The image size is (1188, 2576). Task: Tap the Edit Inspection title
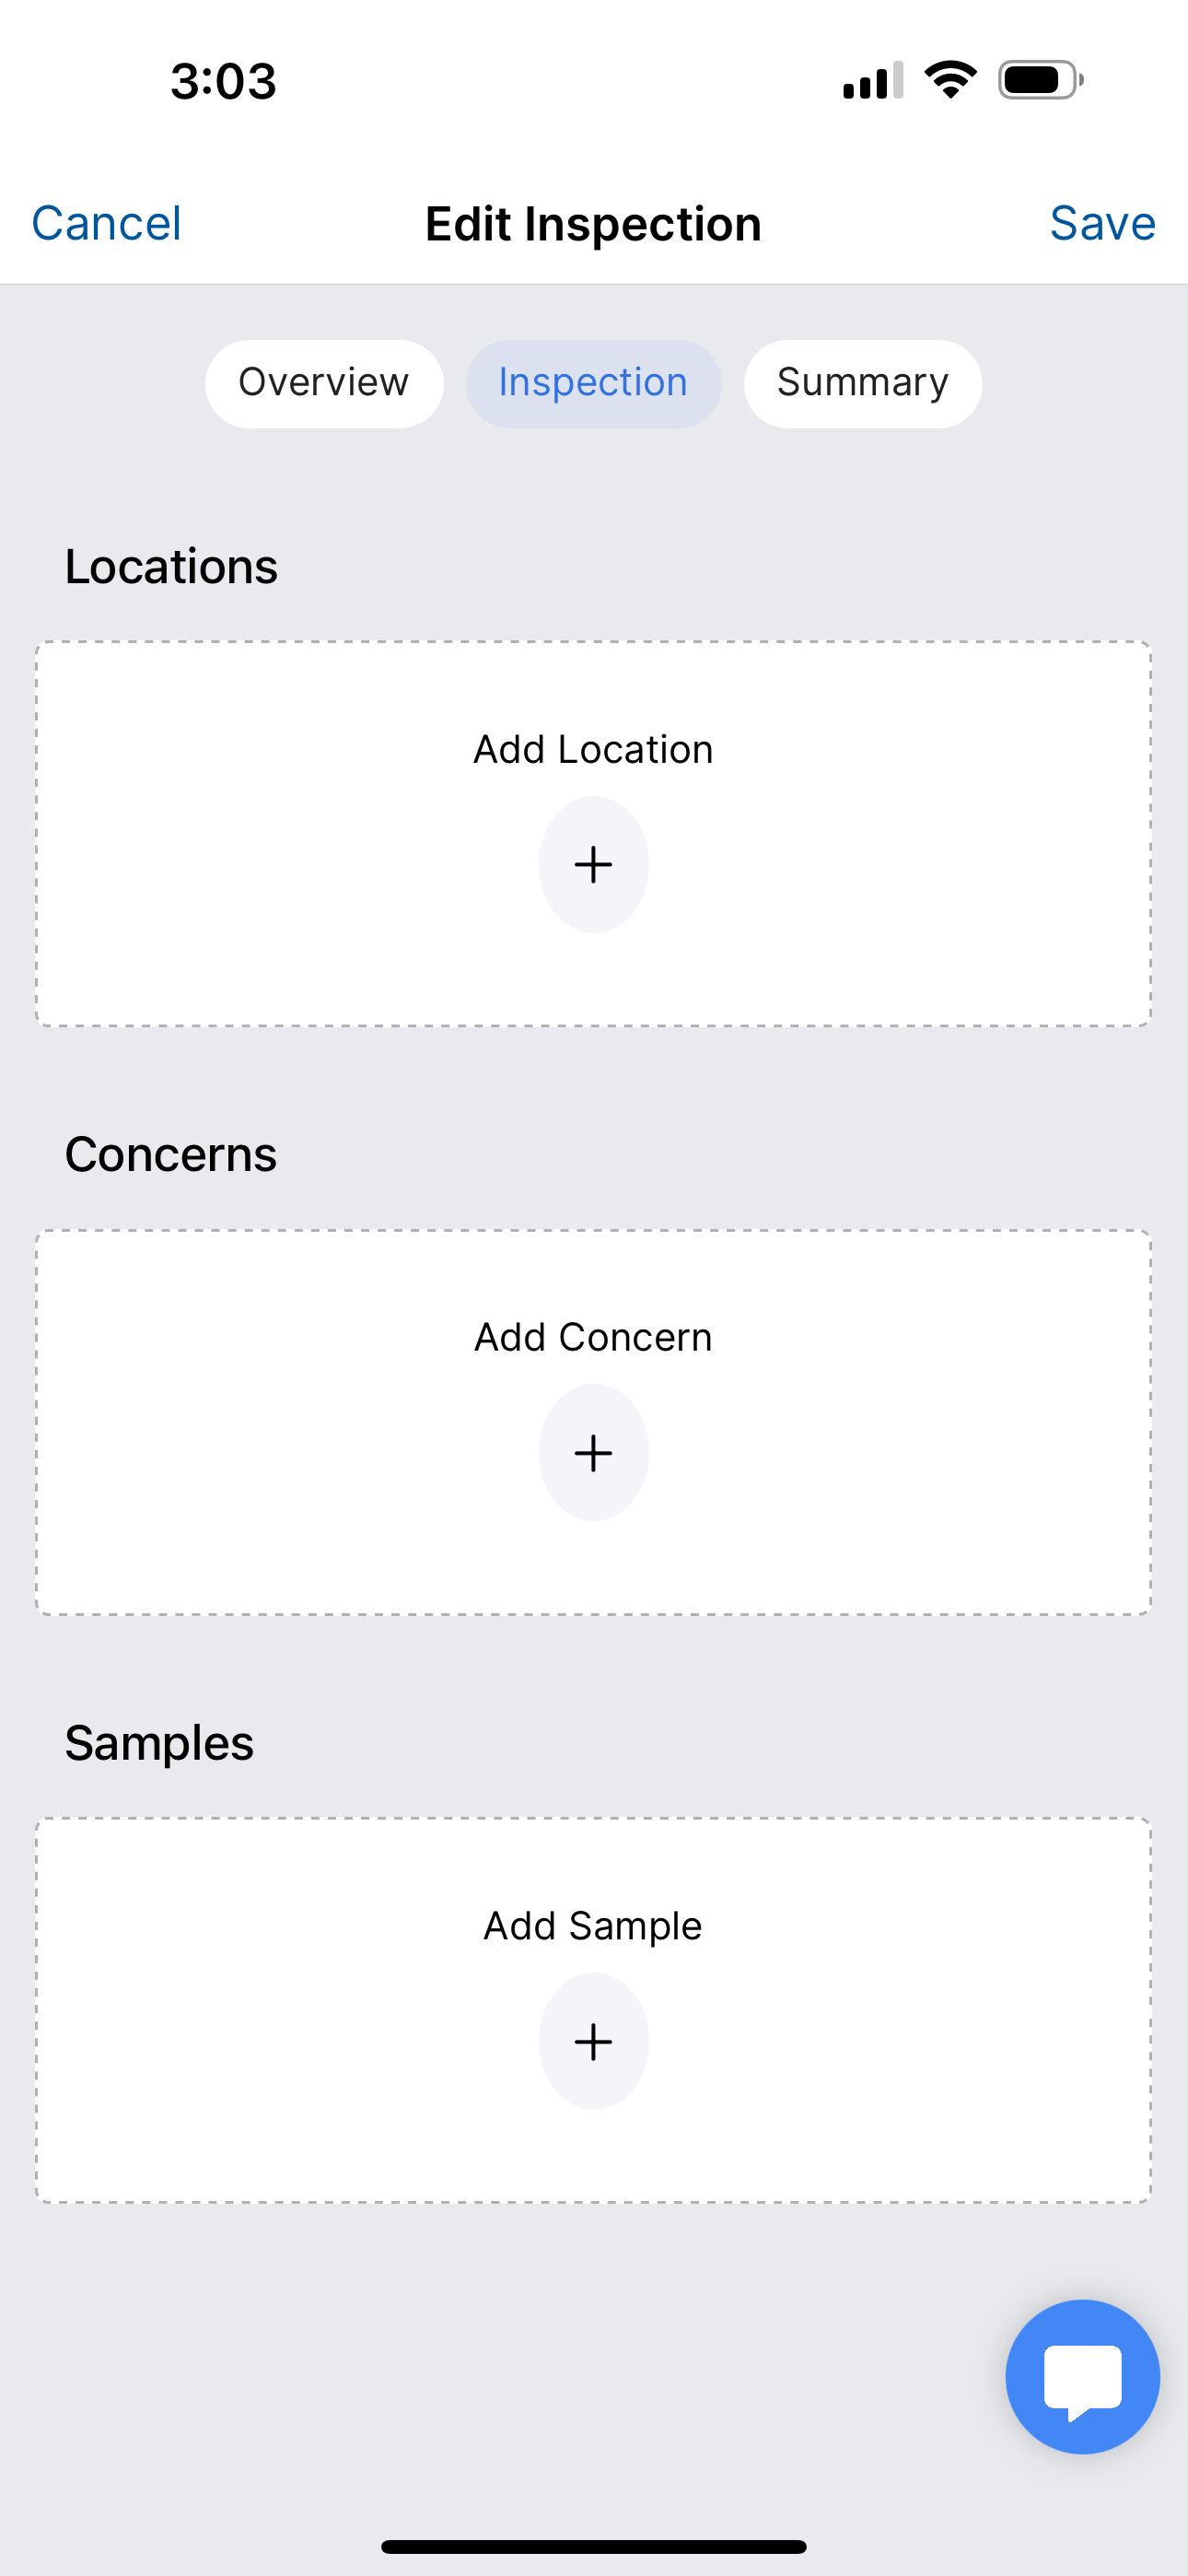click(593, 223)
